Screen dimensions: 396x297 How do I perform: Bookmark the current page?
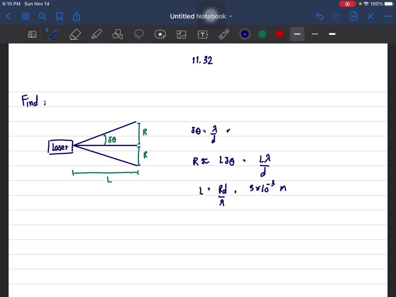pyautogui.click(x=60, y=16)
